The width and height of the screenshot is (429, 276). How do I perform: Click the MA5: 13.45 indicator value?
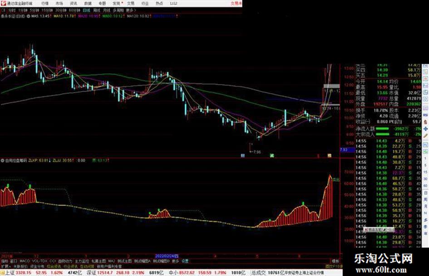[x=41, y=16]
